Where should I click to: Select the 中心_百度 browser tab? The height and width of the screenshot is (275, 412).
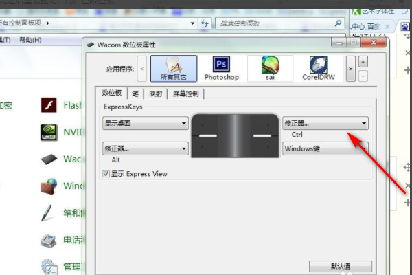coord(366,26)
